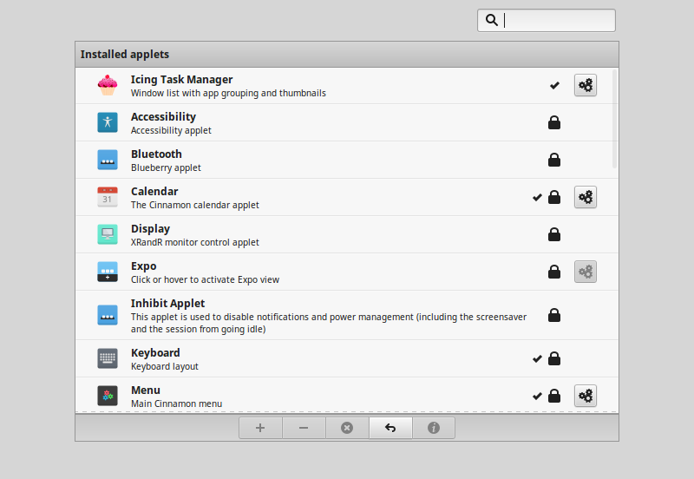The width and height of the screenshot is (694, 479).
Task: Open Menu applet settings gears
Action: click(x=586, y=396)
